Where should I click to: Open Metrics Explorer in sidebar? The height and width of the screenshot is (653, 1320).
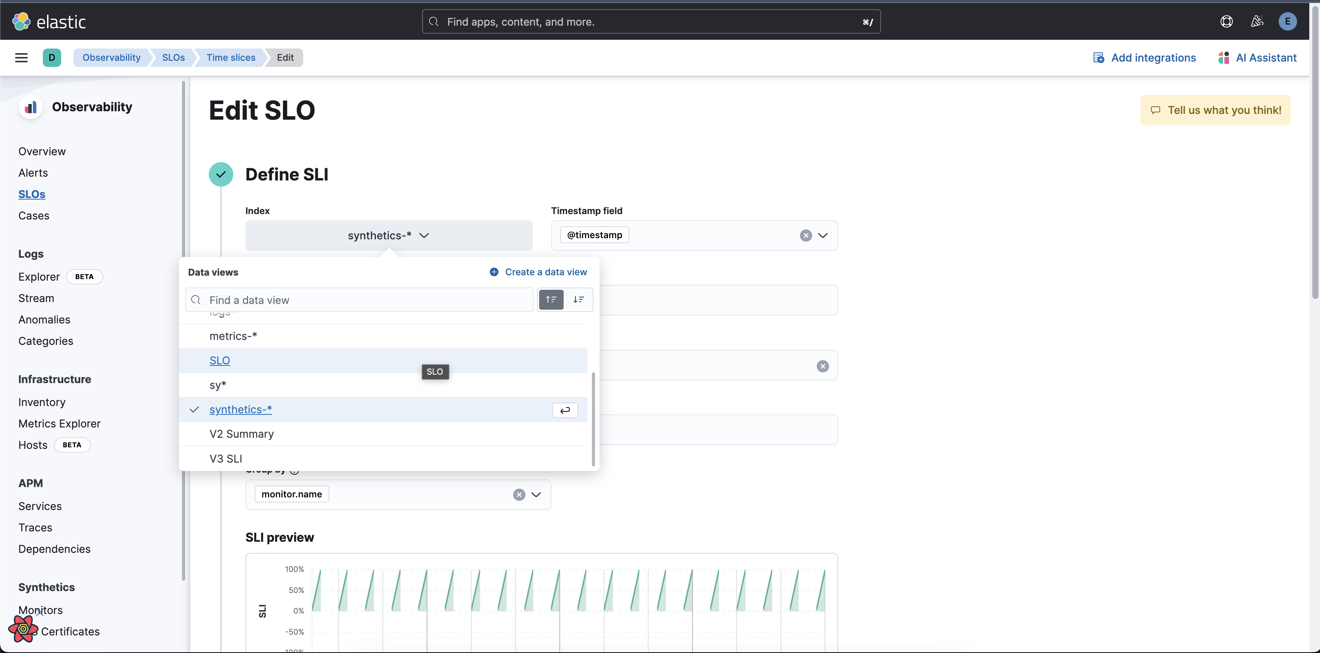point(59,424)
